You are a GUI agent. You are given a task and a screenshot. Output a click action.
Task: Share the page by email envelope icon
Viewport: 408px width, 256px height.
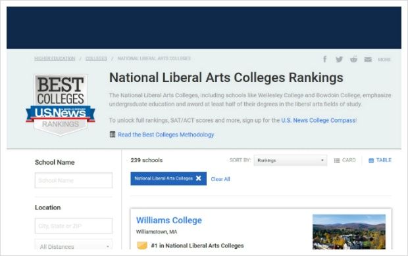pos(368,60)
